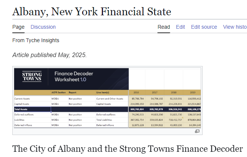The height and width of the screenshot is (157, 247).
Task: Open the Page tab
Action: (18, 27)
